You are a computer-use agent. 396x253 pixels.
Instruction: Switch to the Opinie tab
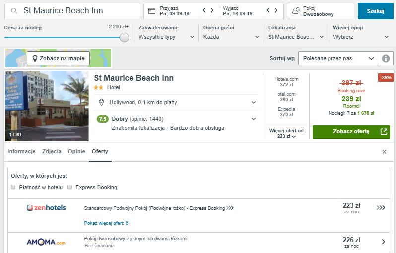click(x=76, y=152)
